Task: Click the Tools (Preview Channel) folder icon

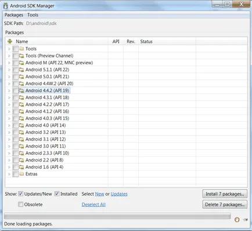Action: click(21, 56)
